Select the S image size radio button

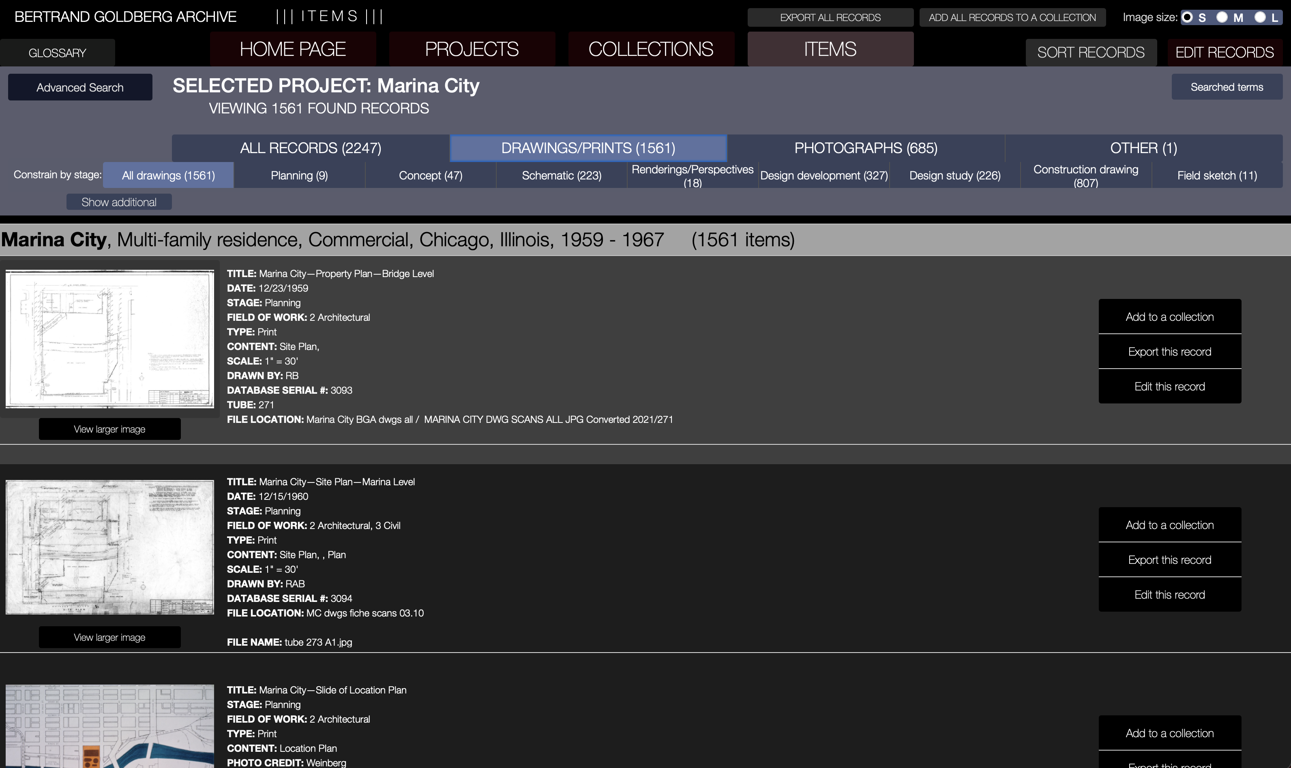[x=1187, y=17]
